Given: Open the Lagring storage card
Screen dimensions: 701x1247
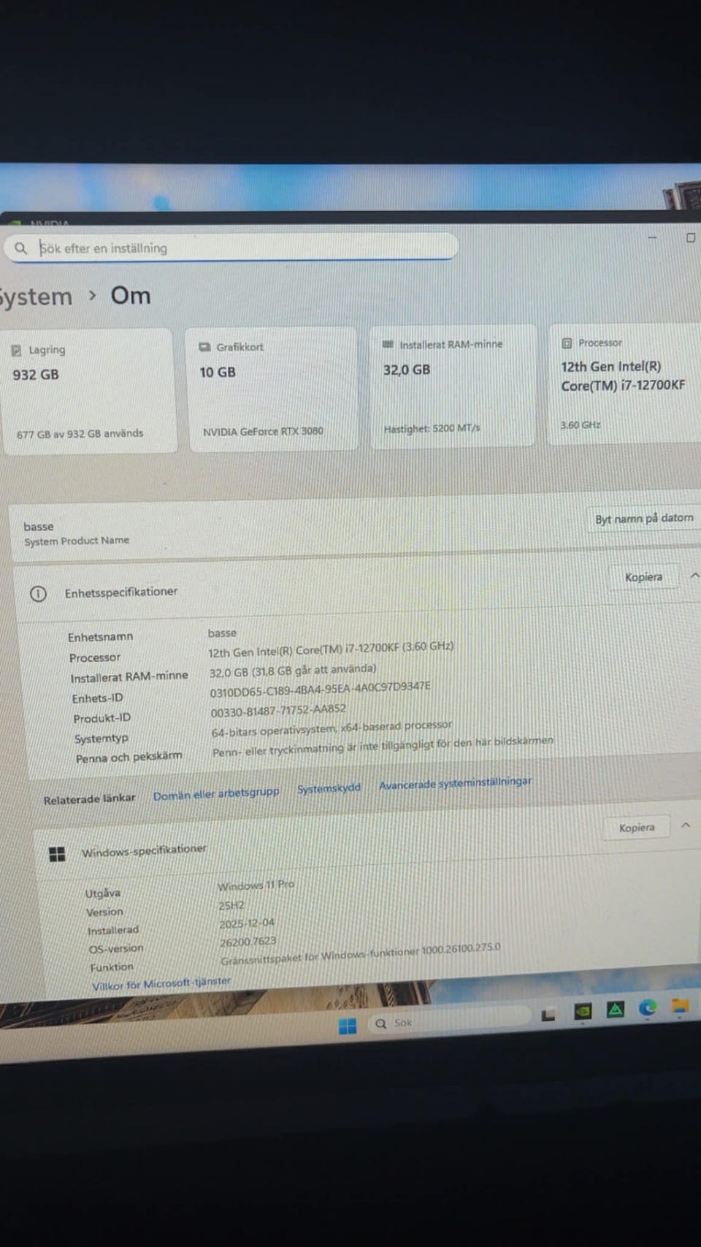Looking at the screenshot, I should pyautogui.click(x=88, y=391).
